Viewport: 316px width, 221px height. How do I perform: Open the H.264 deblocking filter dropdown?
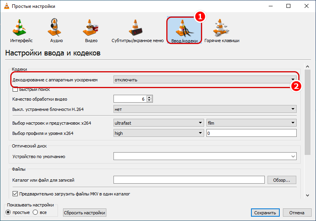205,109
